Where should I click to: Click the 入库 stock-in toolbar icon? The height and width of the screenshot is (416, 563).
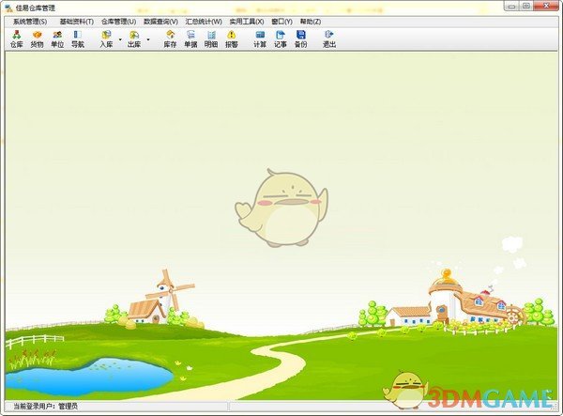pyautogui.click(x=106, y=39)
